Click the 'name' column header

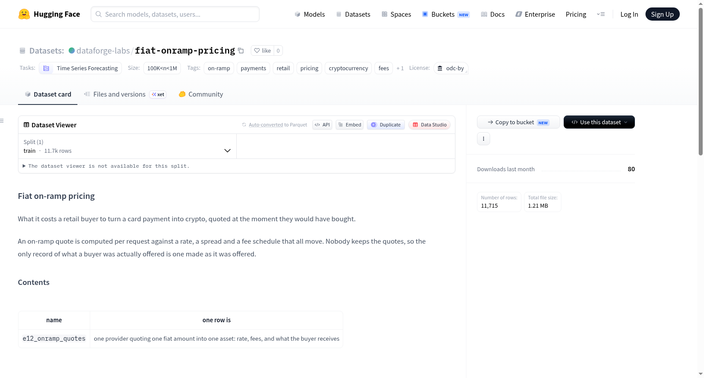point(54,320)
